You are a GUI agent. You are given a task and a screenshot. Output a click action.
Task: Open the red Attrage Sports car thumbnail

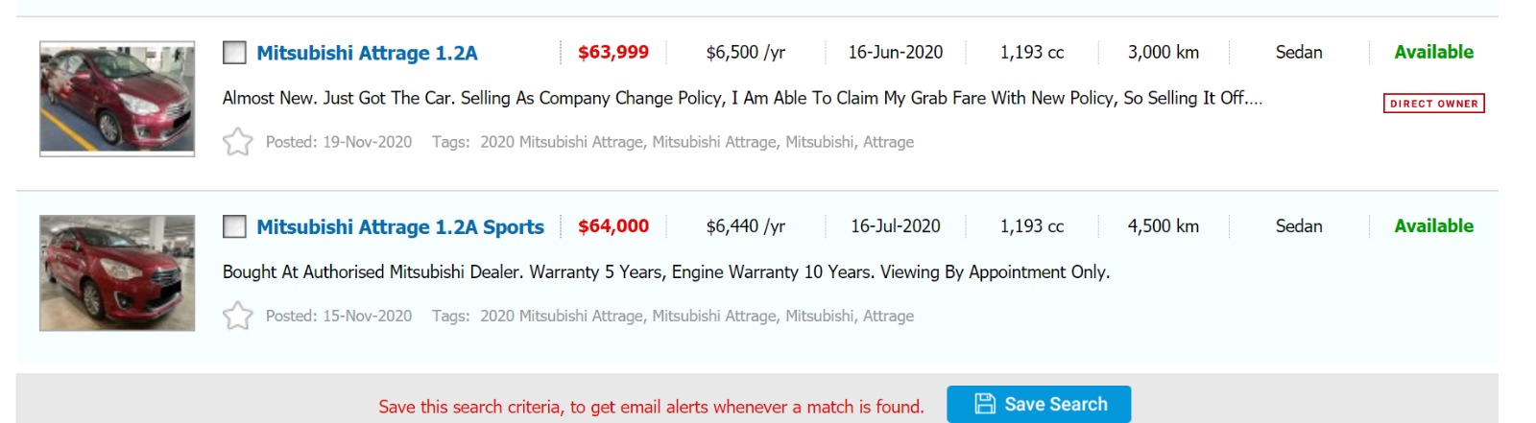pos(117,273)
